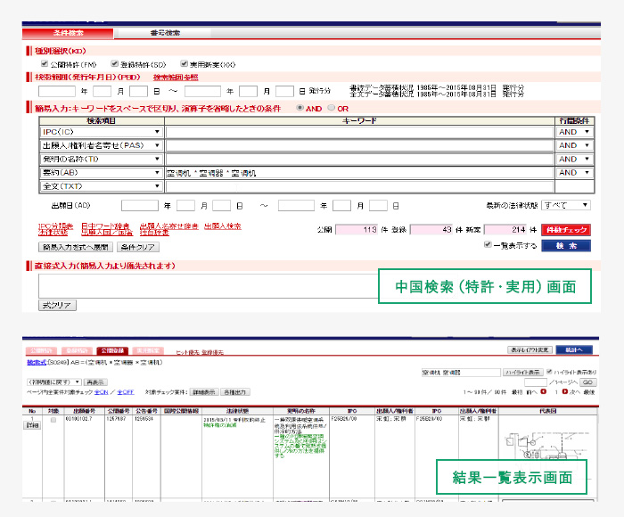Image resolution: width=624 pixels, height=517 pixels.
Task: Open 検索範囲参照 link
Action: click(x=176, y=78)
